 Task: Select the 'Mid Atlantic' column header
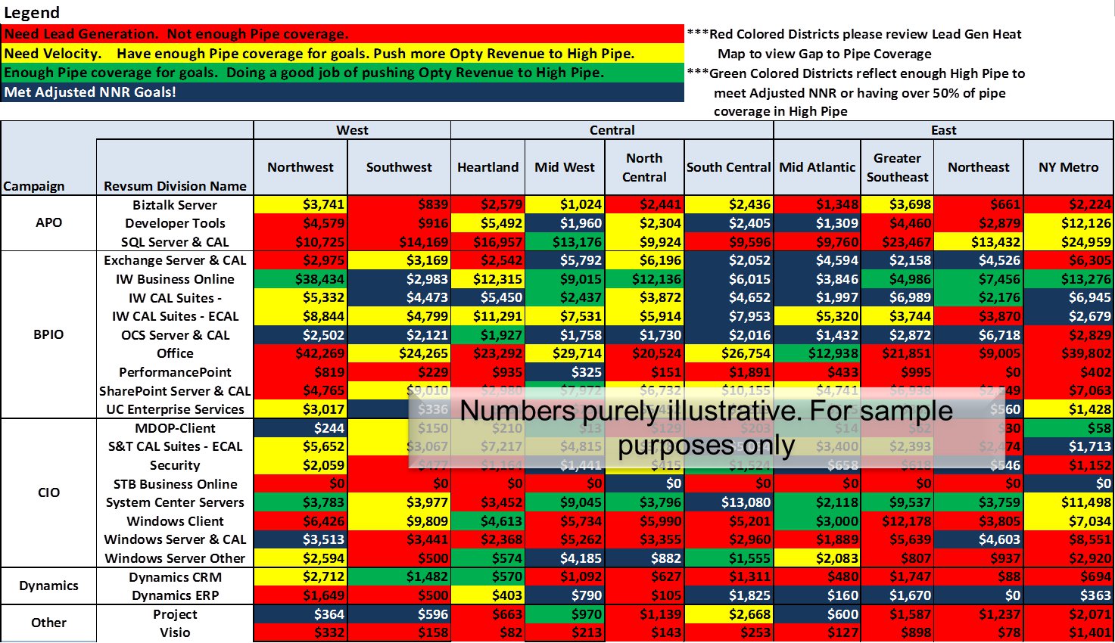pos(818,167)
